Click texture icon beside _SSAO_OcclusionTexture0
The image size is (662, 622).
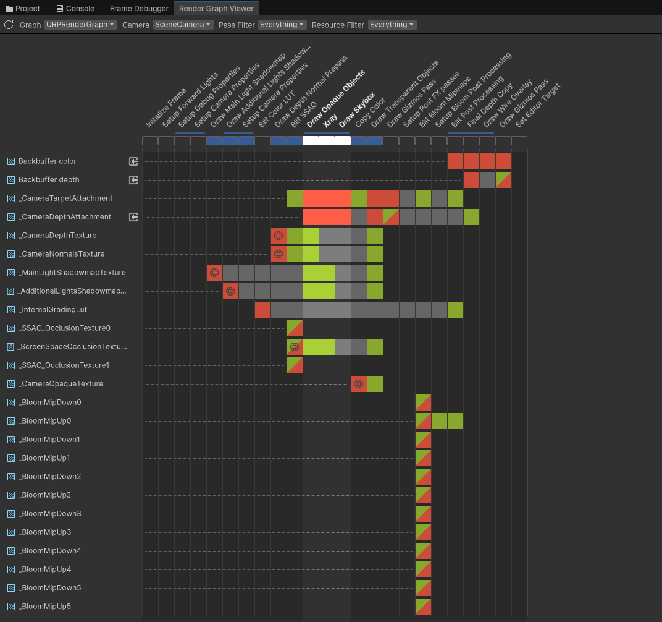click(11, 328)
